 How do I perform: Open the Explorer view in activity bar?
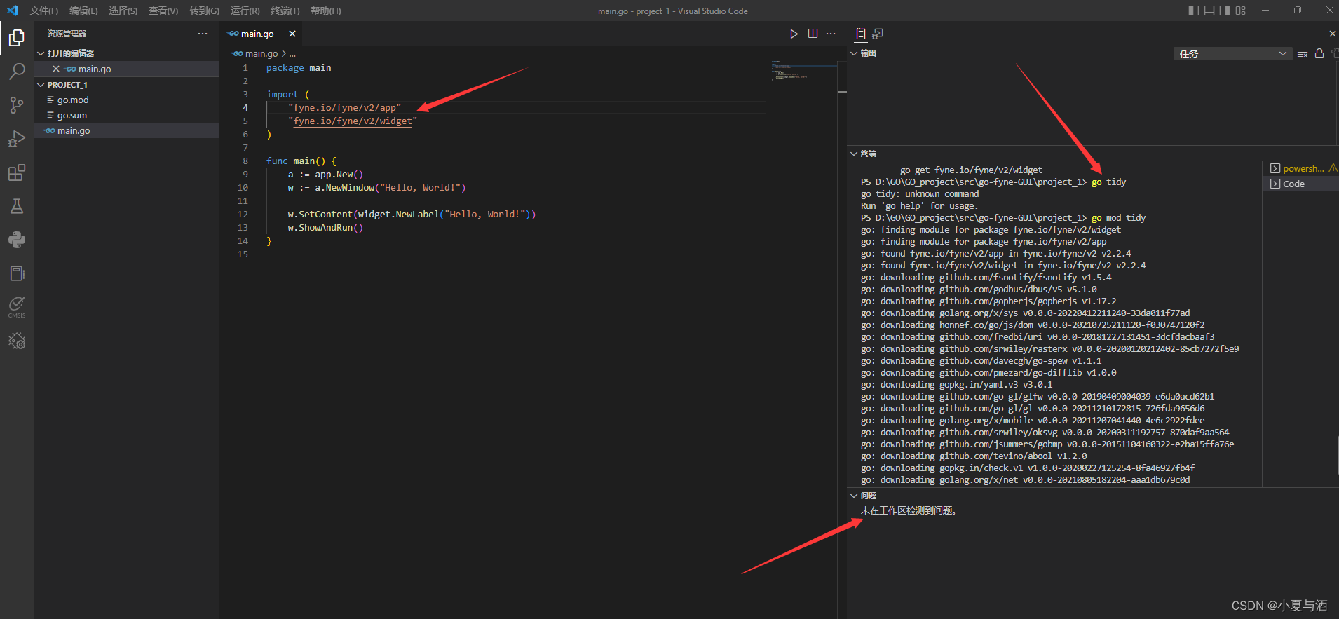[x=17, y=38]
